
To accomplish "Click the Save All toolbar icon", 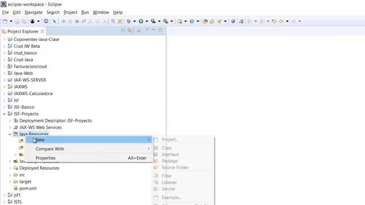I will point(24,21).
